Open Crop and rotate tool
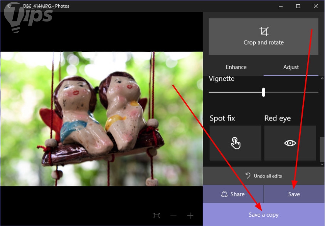Viewport: 325px width, 226px height. [x=263, y=37]
